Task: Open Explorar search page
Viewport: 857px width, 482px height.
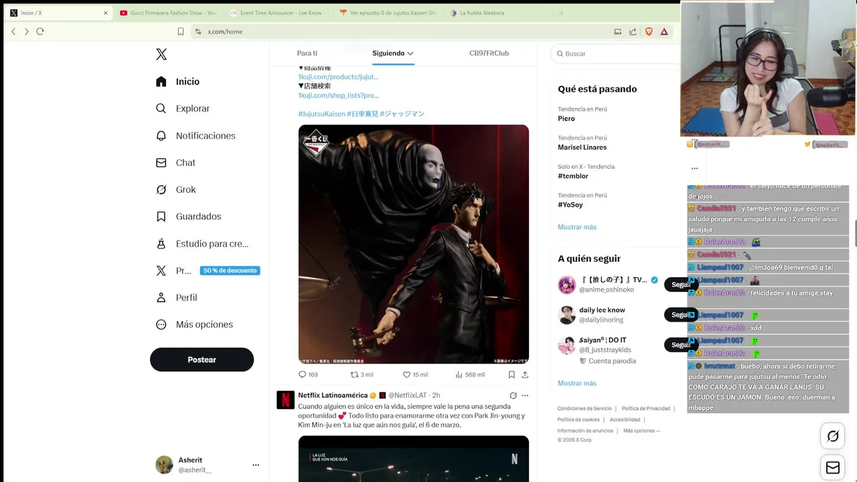Action: [183, 108]
